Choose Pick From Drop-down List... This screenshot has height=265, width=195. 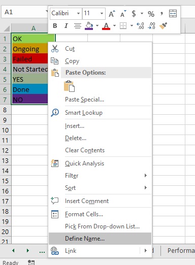pos(100,226)
